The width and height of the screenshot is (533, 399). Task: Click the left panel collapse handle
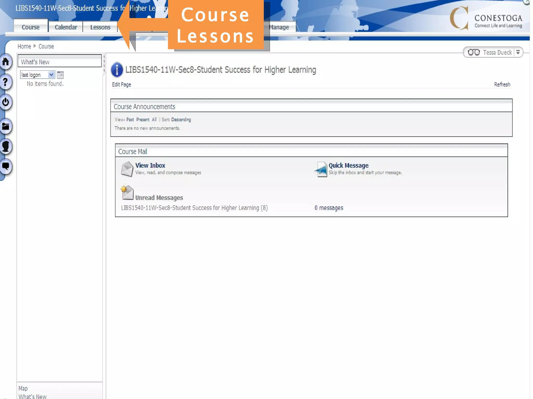click(x=104, y=64)
